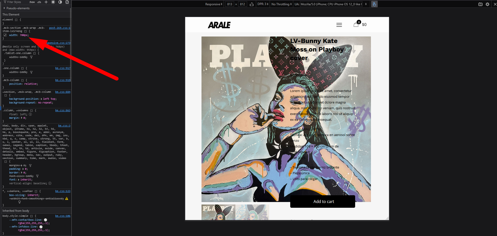Take a screenshot of the viewport

click(x=480, y=4)
